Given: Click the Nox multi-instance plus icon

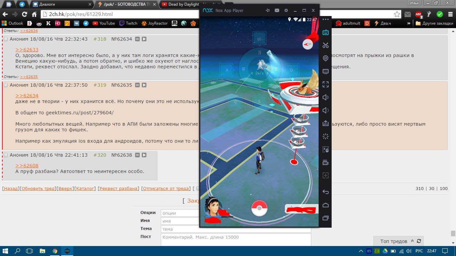Looking at the screenshot, I should point(326,175).
